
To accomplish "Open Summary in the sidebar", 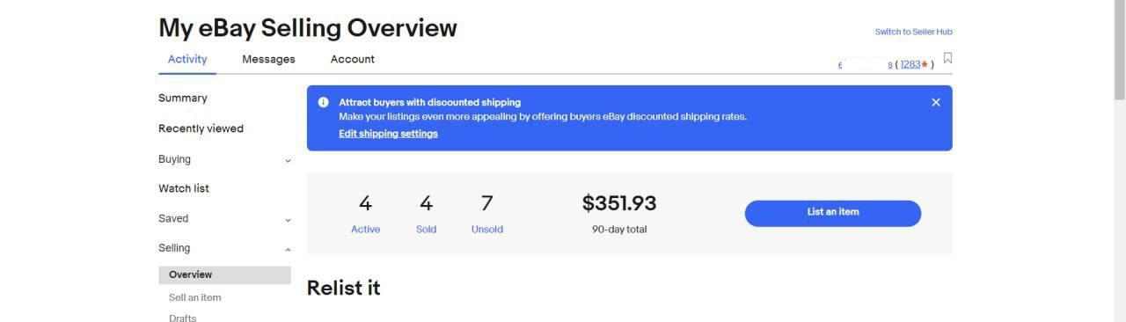I will tap(183, 98).
